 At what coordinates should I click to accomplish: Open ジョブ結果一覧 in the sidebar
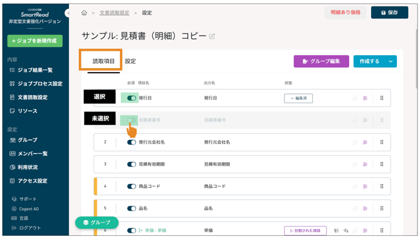click(x=31, y=70)
